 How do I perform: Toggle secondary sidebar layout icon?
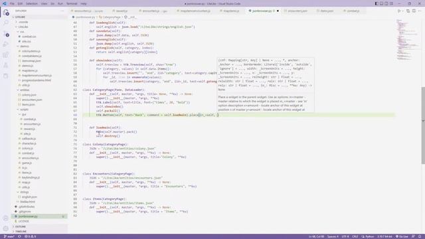[x=386, y=3]
